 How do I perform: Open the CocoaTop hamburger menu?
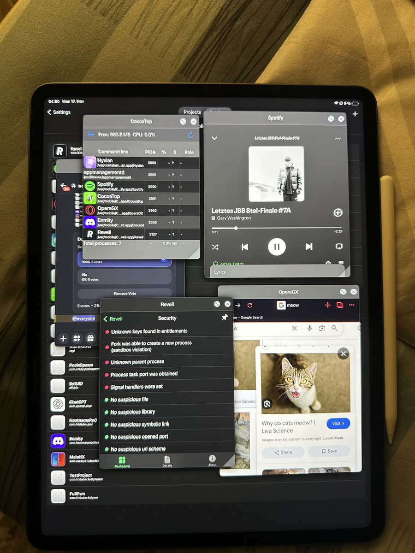91,135
